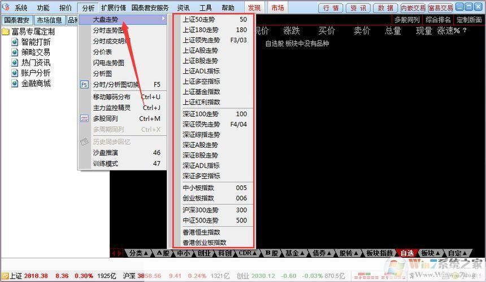Choose 分价表 in the 分析 menu
The image size is (486, 282).
(123, 52)
